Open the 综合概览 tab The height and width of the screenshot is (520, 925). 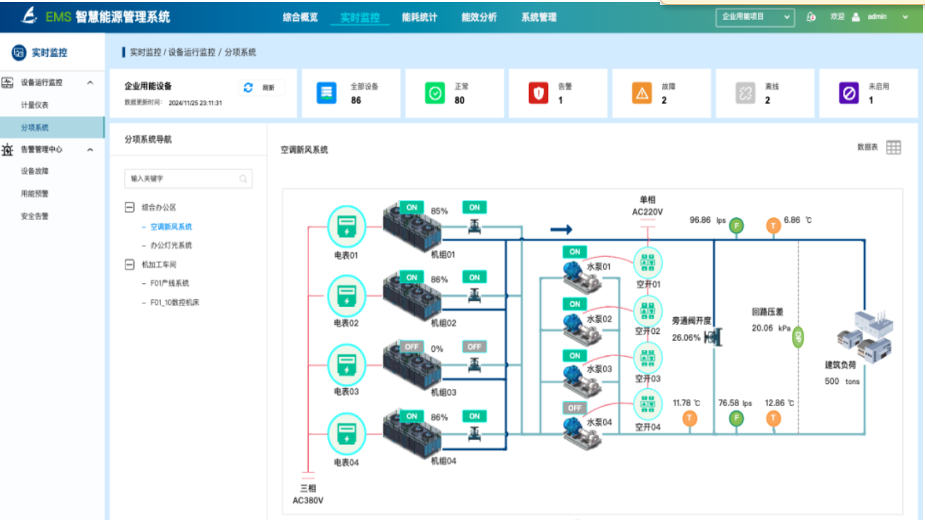[x=300, y=17]
